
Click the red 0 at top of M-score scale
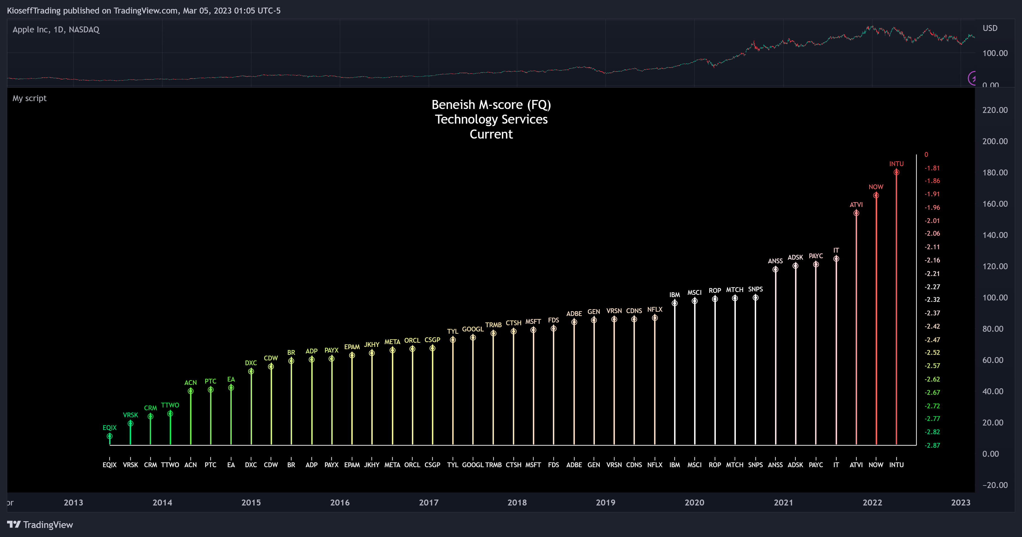click(x=926, y=155)
